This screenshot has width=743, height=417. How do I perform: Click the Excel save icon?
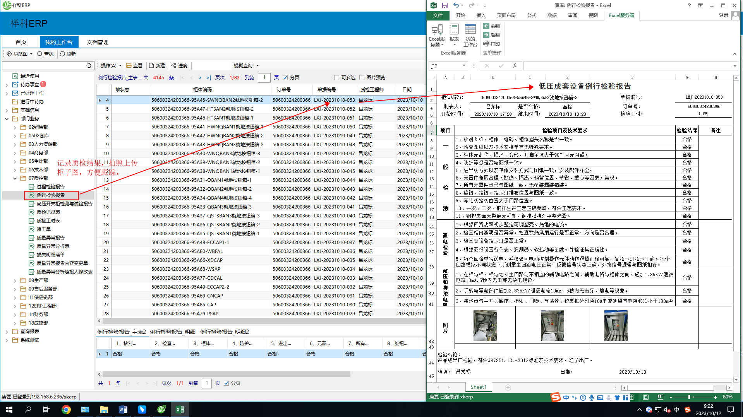[444, 5]
